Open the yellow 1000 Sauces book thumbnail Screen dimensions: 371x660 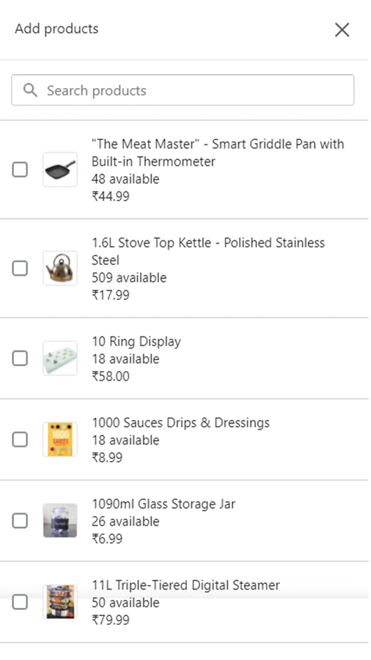coord(60,439)
